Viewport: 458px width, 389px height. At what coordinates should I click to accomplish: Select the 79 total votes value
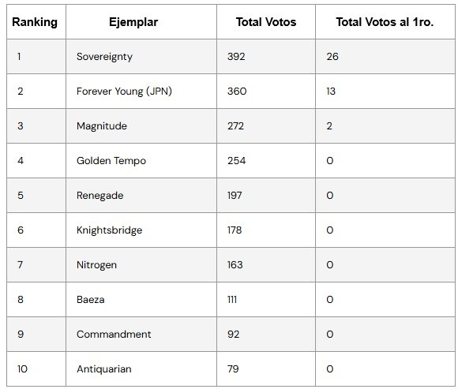(233, 369)
